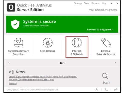Go to next feature page arrow

tap(115, 63)
